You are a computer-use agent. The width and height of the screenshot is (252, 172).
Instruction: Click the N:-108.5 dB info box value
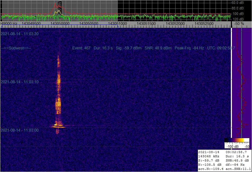pyautogui.click(x=210, y=164)
